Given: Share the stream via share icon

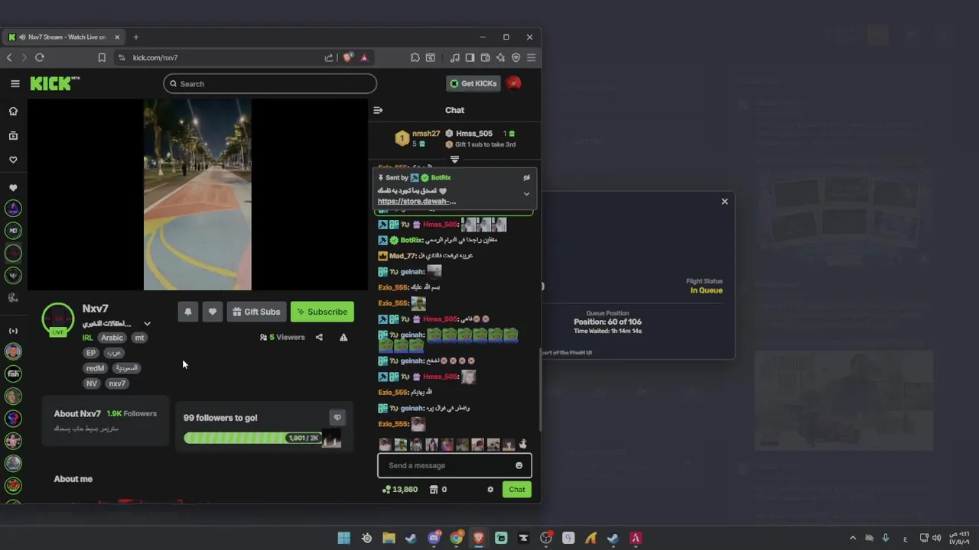Looking at the screenshot, I should [x=319, y=337].
